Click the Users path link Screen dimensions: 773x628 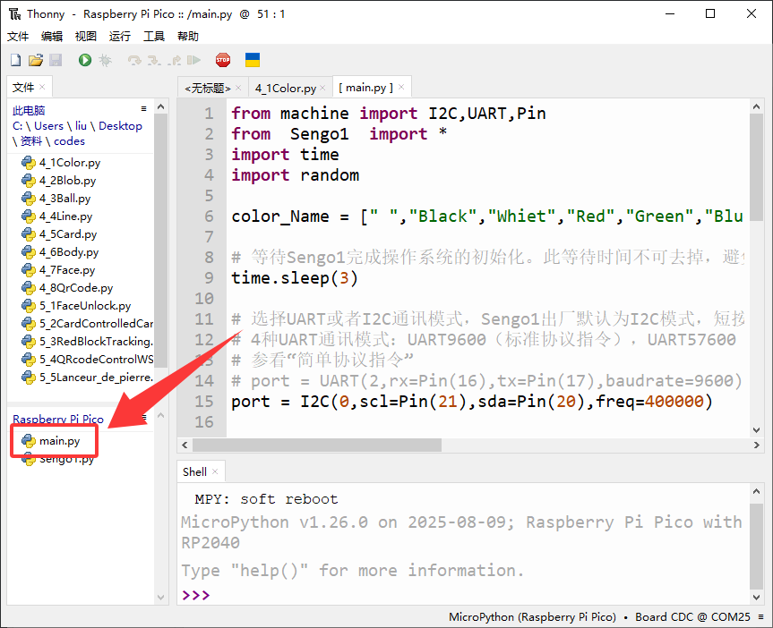point(48,126)
